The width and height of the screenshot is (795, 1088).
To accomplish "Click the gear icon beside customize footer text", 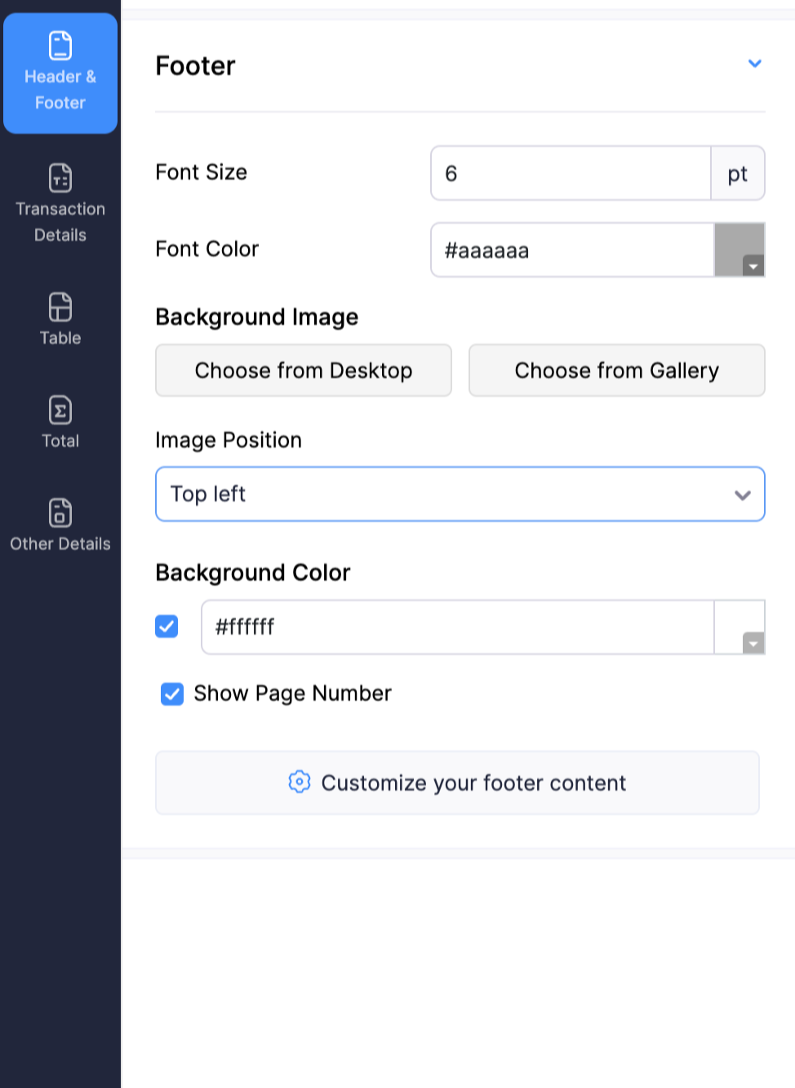I will pos(300,782).
